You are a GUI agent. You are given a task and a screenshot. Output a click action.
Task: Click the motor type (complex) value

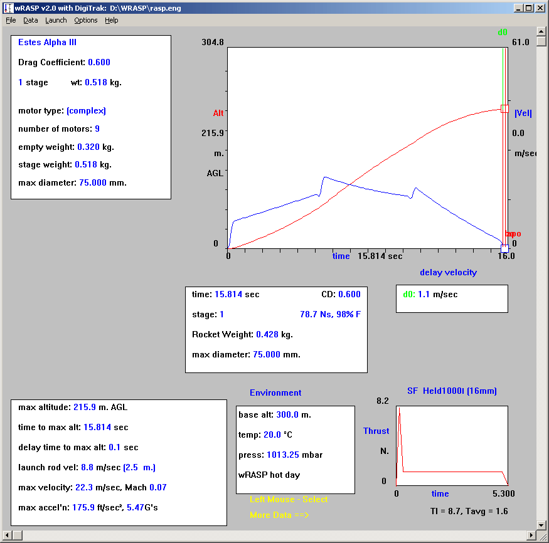click(86, 110)
